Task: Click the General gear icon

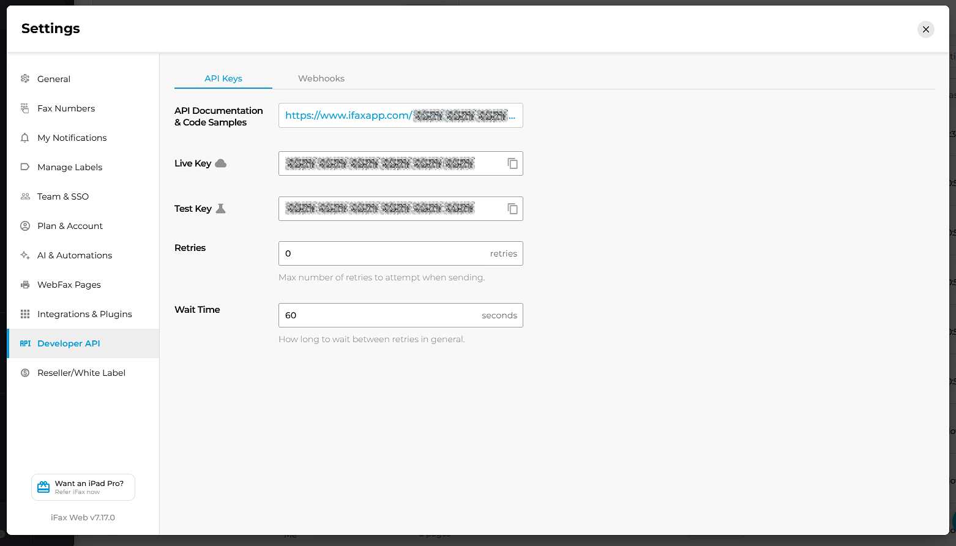Action: (x=25, y=78)
